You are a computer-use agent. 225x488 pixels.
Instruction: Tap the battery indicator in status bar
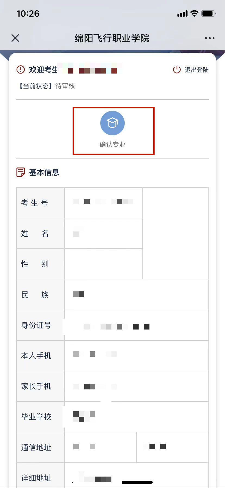pos(208,13)
